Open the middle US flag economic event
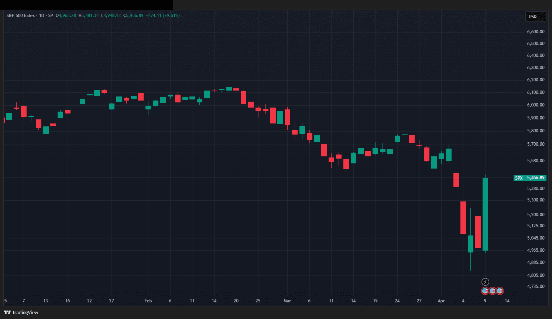552x319 pixels. 493,291
